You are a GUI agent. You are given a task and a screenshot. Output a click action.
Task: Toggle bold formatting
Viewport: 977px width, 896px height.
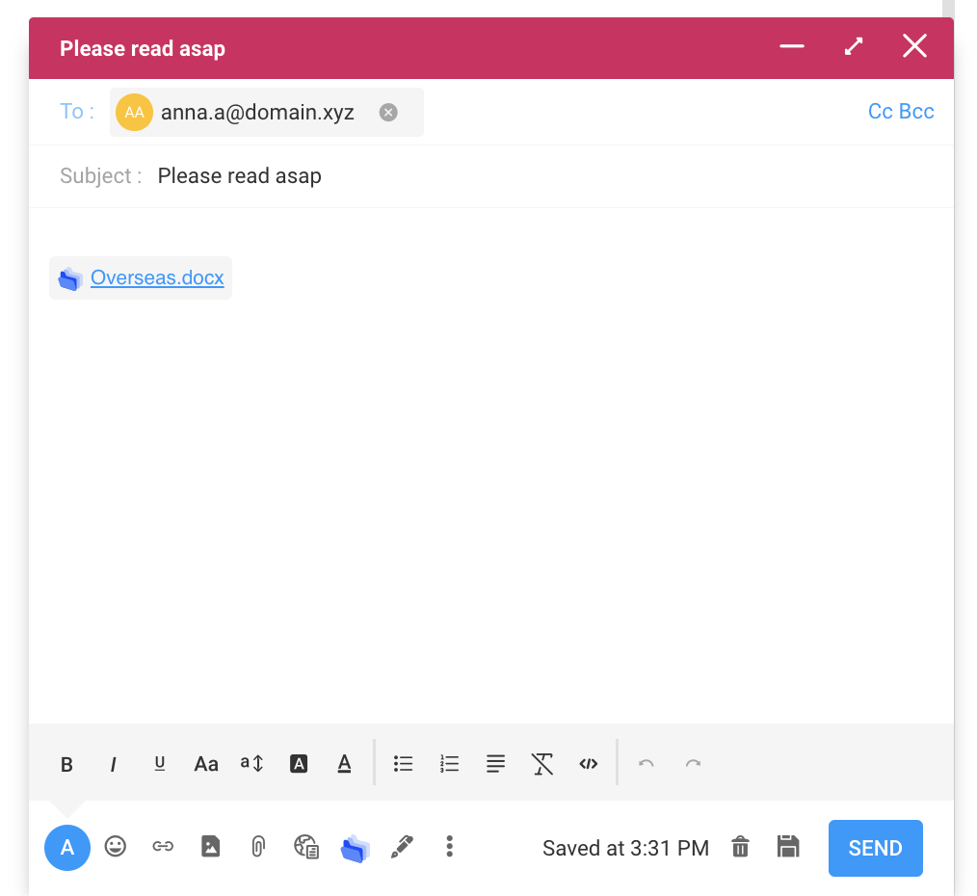click(66, 765)
